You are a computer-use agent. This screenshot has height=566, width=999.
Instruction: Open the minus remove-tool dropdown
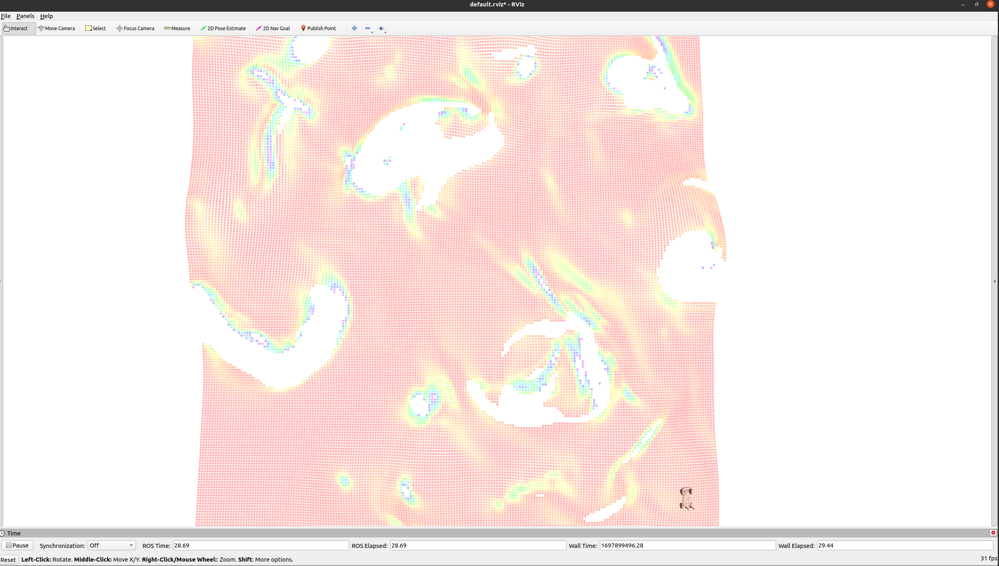coord(369,29)
